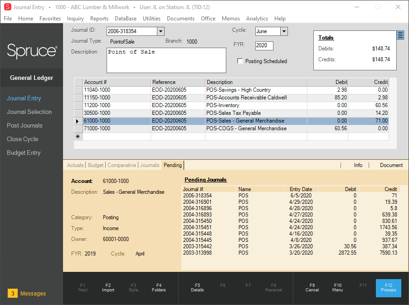
Task: Click the messages count badge
Action: click(x=13, y=294)
